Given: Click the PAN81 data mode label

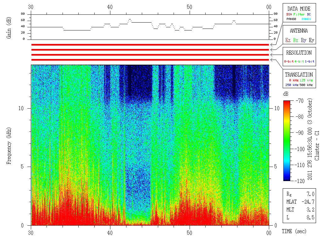Looking at the screenshot, I should point(306,19).
